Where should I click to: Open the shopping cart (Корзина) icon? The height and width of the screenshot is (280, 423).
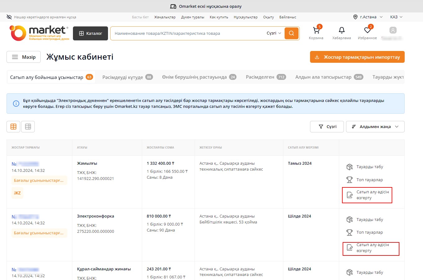[x=316, y=30]
